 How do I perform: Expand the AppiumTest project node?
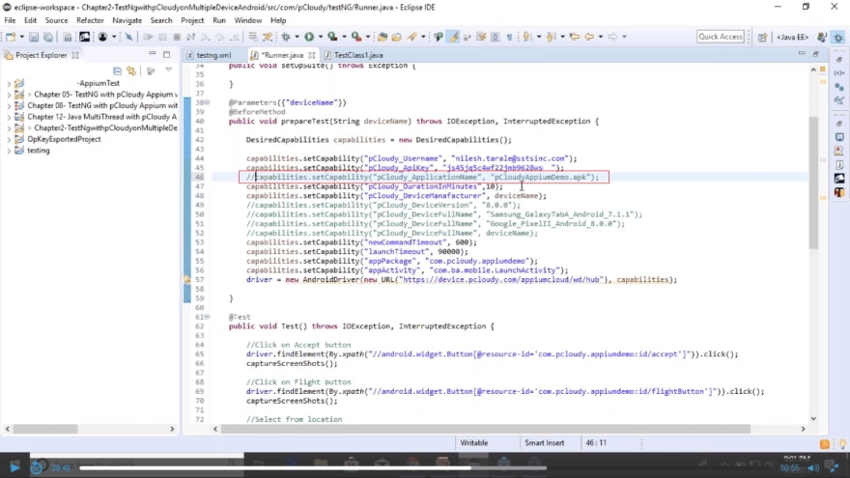click(8, 83)
